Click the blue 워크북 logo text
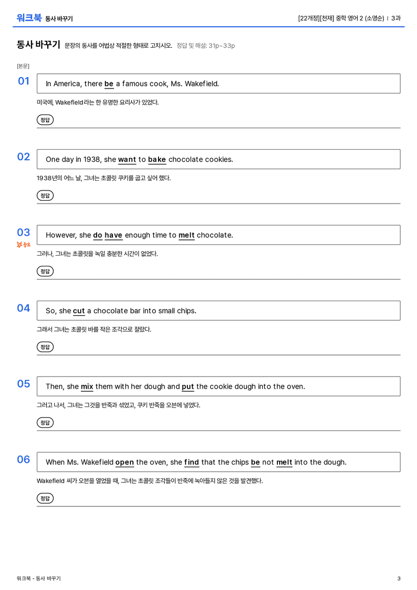This screenshot has height=590, width=417. click(x=29, y=18)
